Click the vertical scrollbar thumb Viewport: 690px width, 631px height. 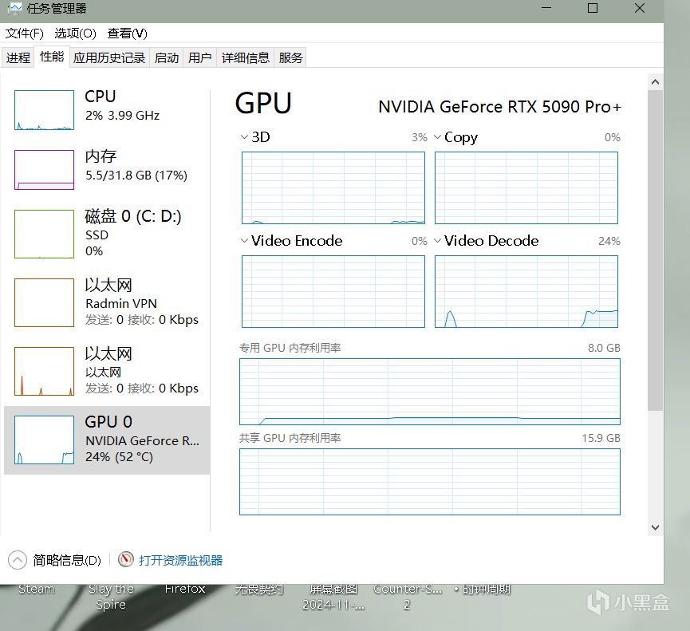coord(655,250)
